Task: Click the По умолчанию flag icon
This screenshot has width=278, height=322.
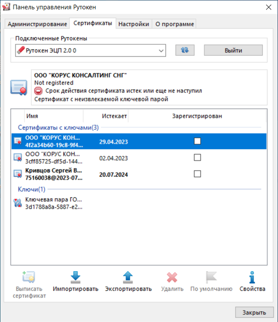Action: tap(211, 277)
